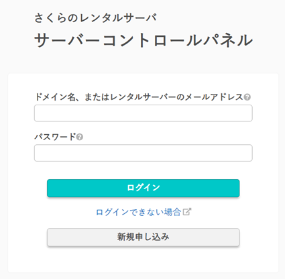The width and height of the screenshot is (285, 279).
Task: Select the blue cannot-log-in help link
Action: (138, 212)
